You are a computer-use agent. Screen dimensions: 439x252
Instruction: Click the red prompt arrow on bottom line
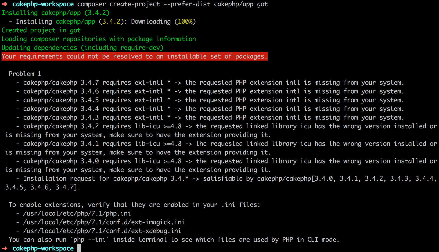coord(5,248)
